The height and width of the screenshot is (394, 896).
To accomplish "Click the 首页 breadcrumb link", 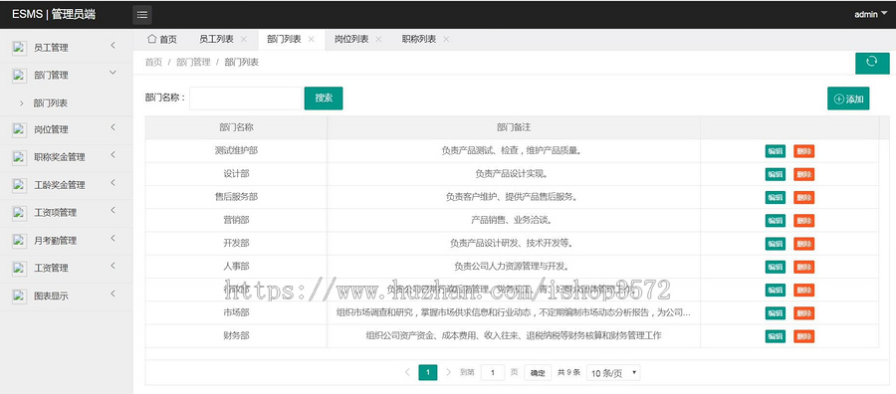I will pos(153,63).
